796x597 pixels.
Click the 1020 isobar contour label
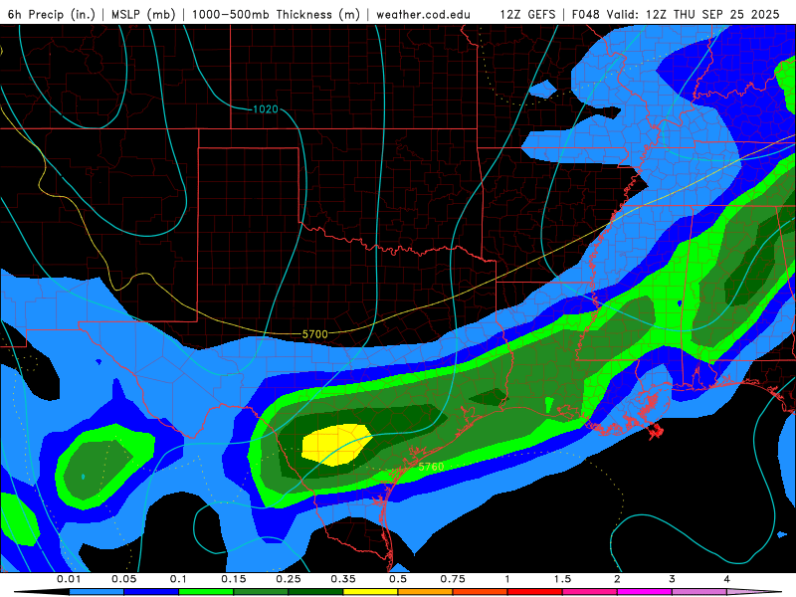266,109
